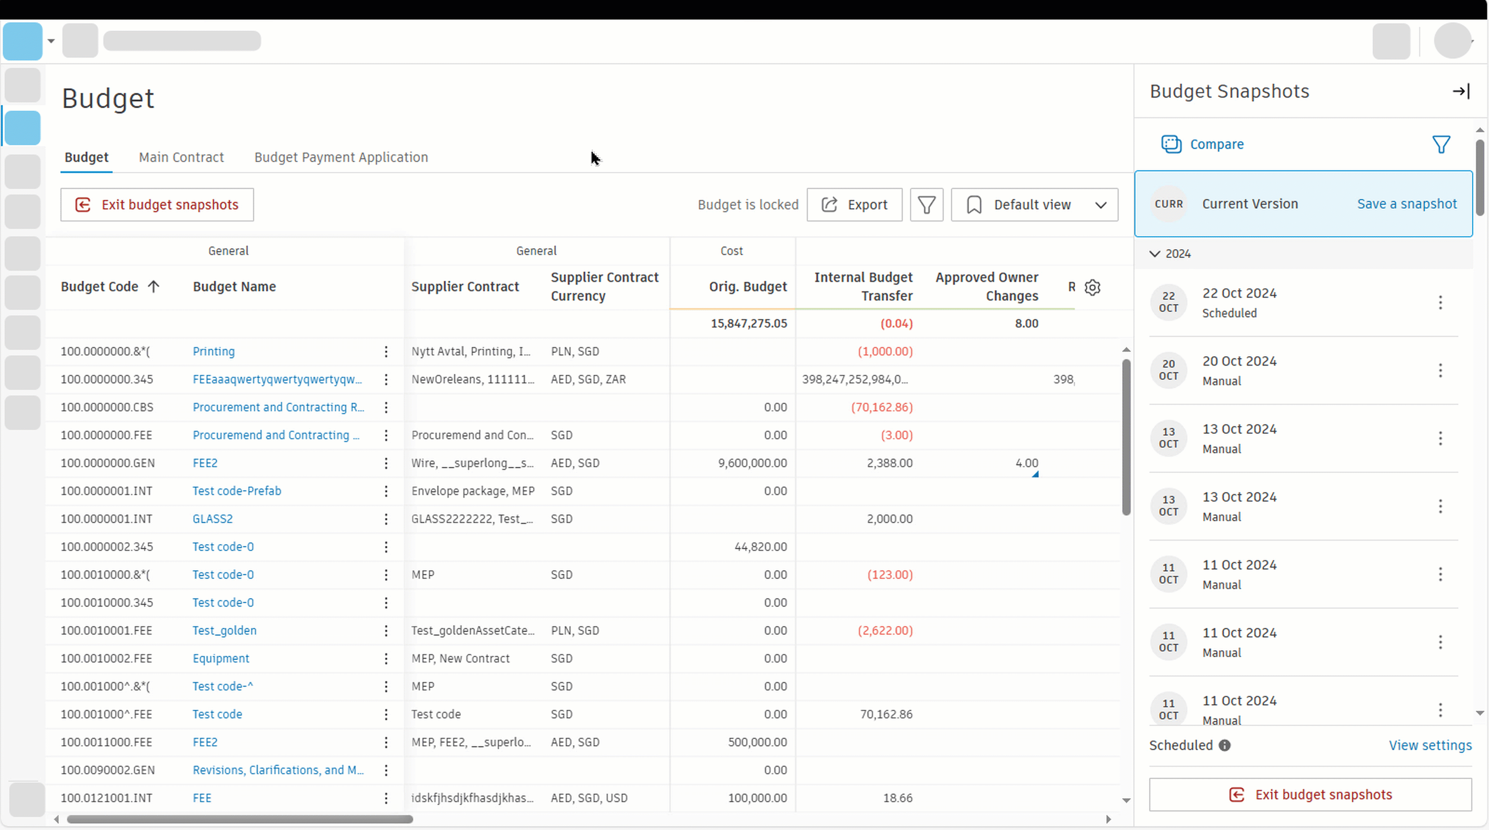The height and width of the screenshot is (830, 1489).
Task: Open row menu for Equipment budget
Action: pos(386,658)
